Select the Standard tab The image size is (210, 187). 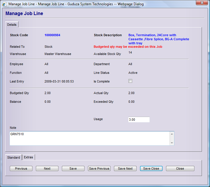(14, 157)
